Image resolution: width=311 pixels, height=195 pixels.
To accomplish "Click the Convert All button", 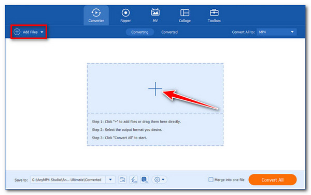I will 273,180.
